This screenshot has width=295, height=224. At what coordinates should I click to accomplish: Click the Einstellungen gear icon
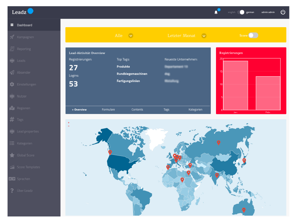(x=12, y=84)
